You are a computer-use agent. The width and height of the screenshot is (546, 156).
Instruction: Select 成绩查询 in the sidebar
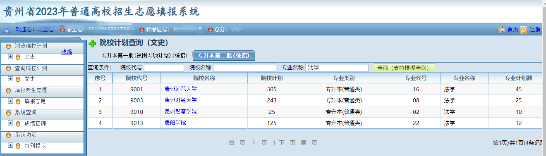pyautogui.click(x=35, y=123)
